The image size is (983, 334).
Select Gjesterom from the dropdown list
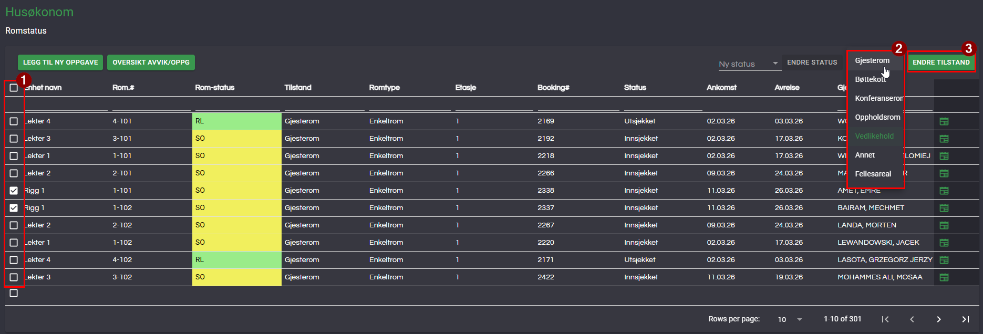coord(872,60)
